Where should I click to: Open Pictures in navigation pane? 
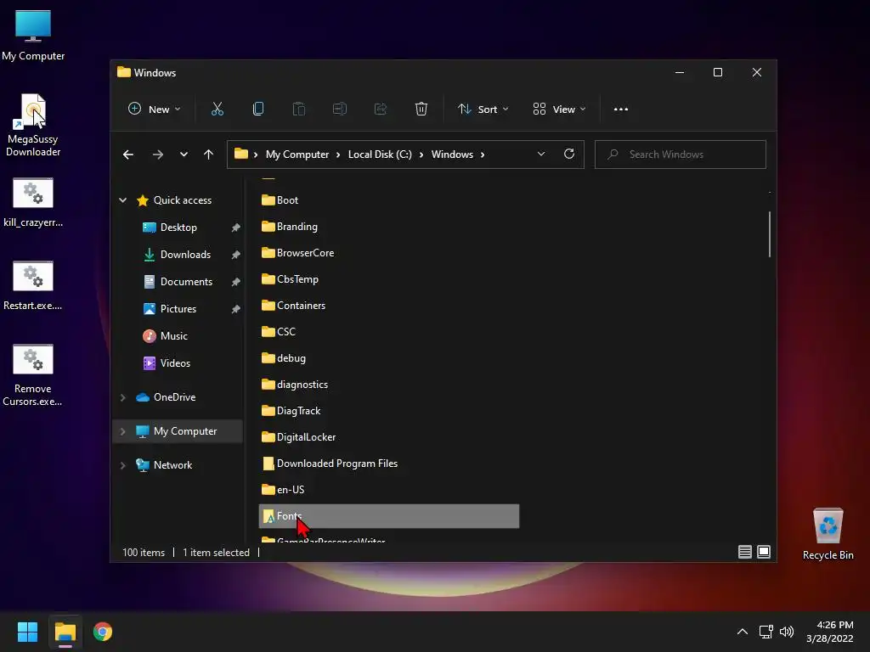(x=178, y=309)
